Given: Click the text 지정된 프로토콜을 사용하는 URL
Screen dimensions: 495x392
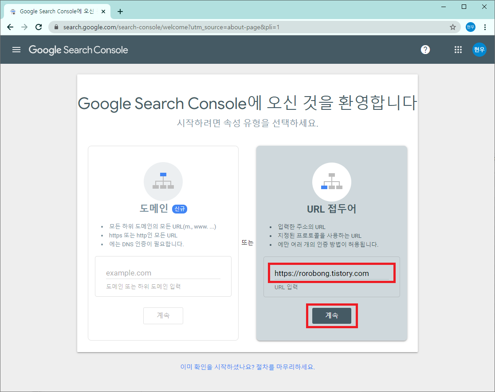Looking at the screenshot, I should click(319, 236).
